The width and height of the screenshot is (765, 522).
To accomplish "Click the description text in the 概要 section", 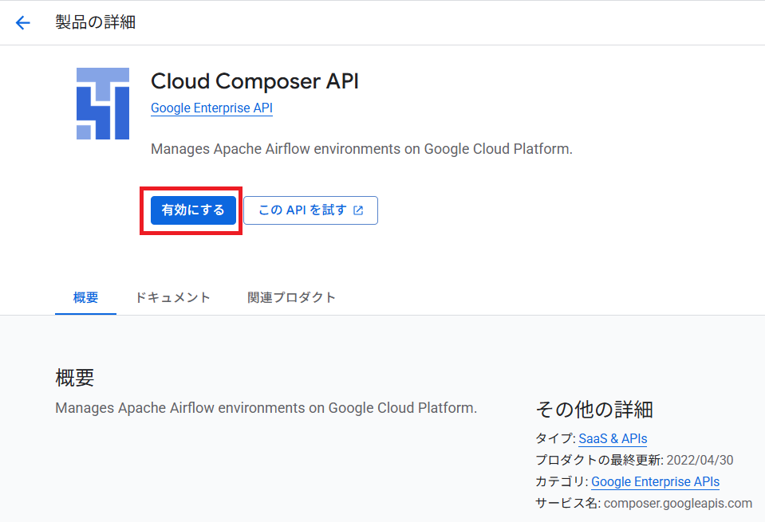I will (266, 408).
